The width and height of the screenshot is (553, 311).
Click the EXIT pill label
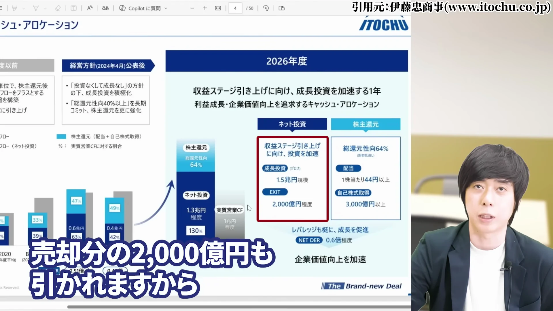275,192
